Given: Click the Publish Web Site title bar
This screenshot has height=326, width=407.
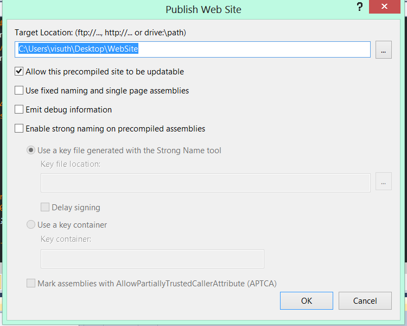Looking at the screenshot, I should tap(203, 10).
